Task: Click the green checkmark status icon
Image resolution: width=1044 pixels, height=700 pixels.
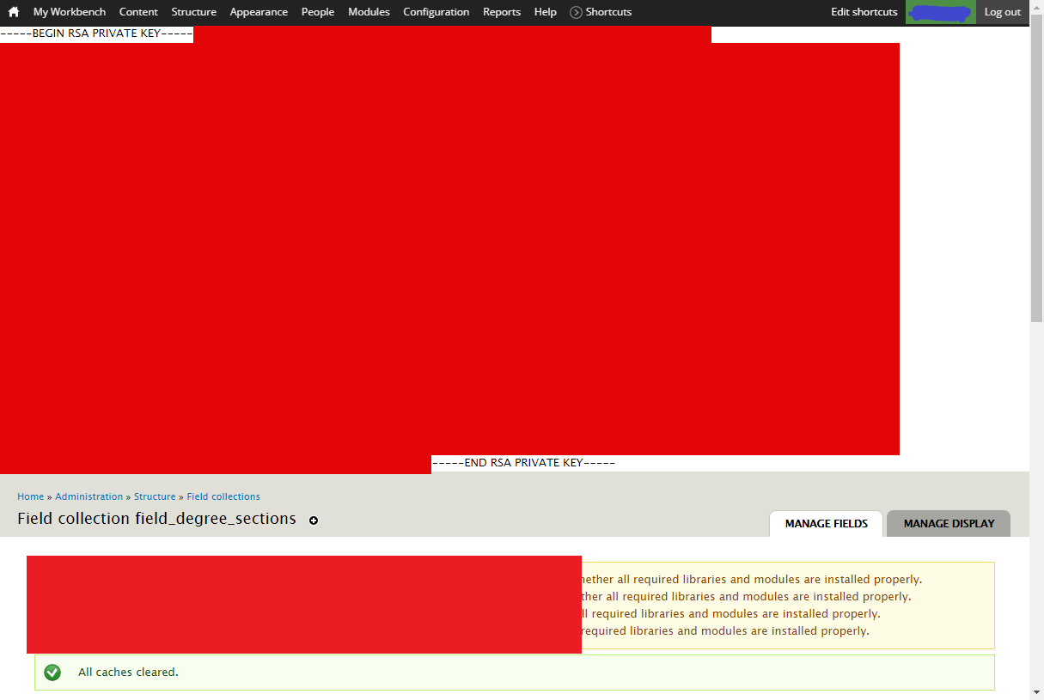Action: pyautogui.click(x=52, y=673)
